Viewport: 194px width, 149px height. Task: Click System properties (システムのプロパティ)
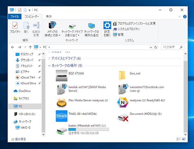126,29
